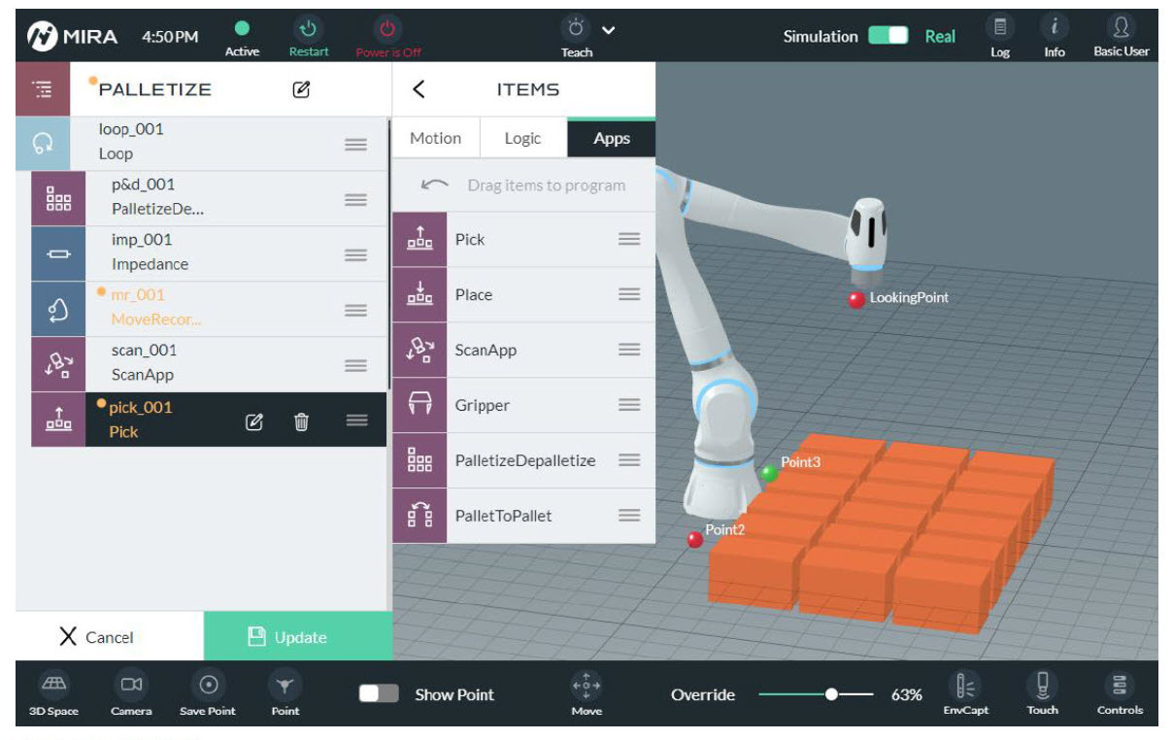The image size is (1173, 740).
Task: Open the Teach mode dropdown chevron
Action: point(609,29)
